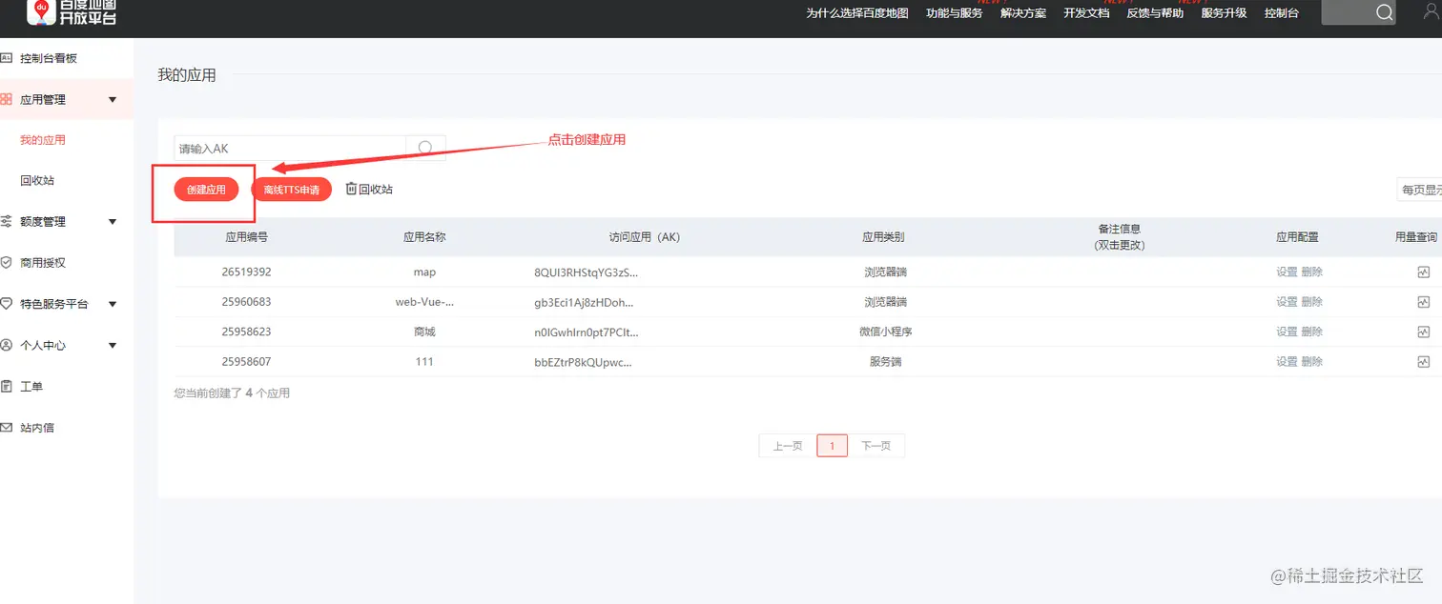Select 回收站 in the sidebar

click(x=37, y=181)
